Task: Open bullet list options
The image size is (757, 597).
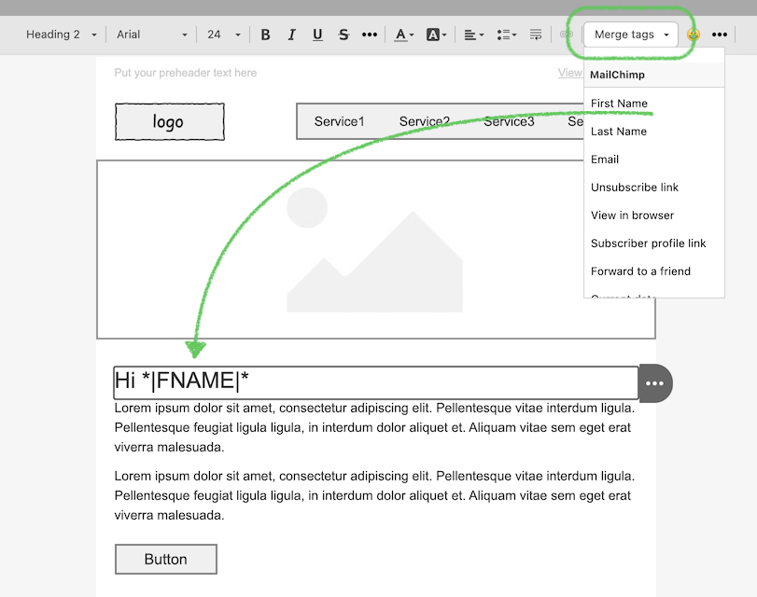Action: point(506,35)
